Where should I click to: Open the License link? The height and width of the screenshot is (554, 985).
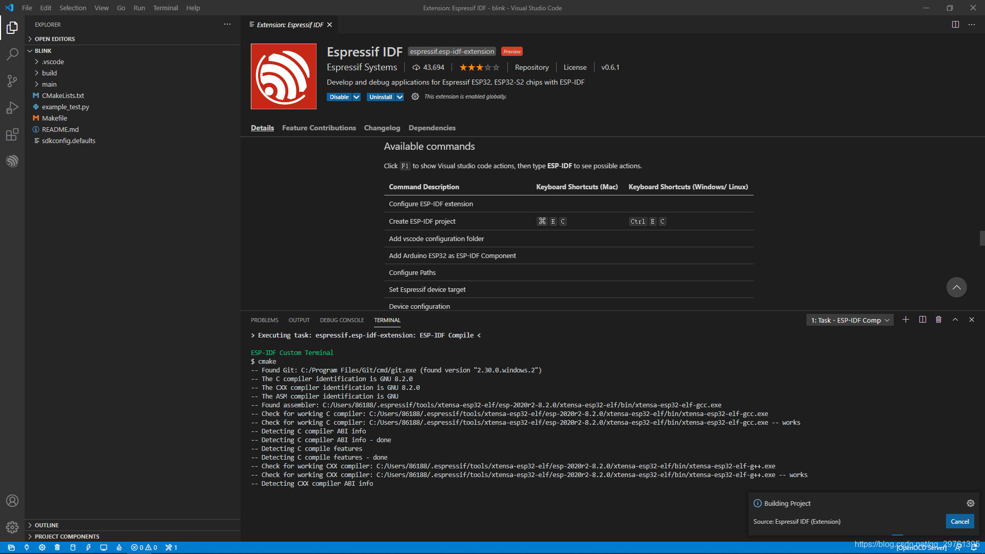pyautogui.click(x=575, y=67)
